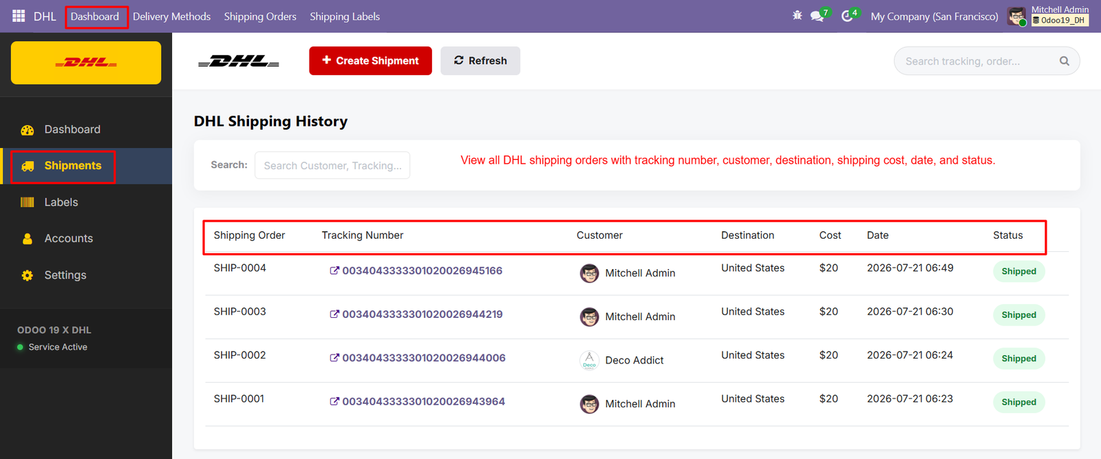Click the DHL app name in top bar
1101x459 pixels.
click(x=45, y=17)
